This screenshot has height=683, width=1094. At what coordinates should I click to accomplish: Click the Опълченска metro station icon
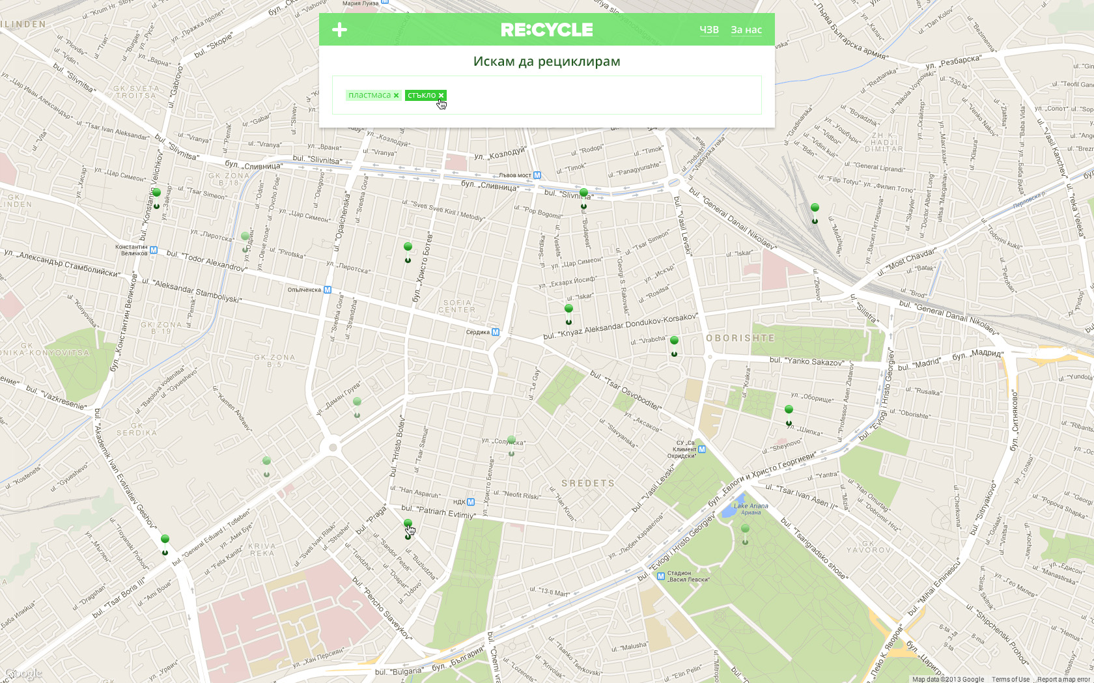[x=328, y=290]
